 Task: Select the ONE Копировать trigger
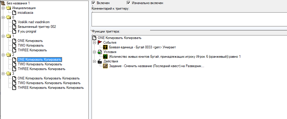(x=30, y=41)
